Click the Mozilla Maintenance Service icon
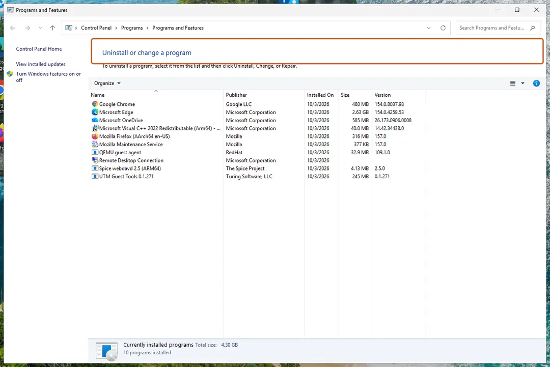 (x=95, y=145)
